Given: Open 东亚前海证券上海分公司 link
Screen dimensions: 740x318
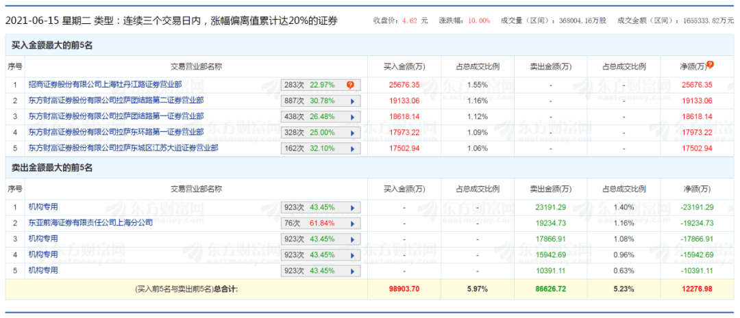Looking at the screenshot, I should [94, 222].
